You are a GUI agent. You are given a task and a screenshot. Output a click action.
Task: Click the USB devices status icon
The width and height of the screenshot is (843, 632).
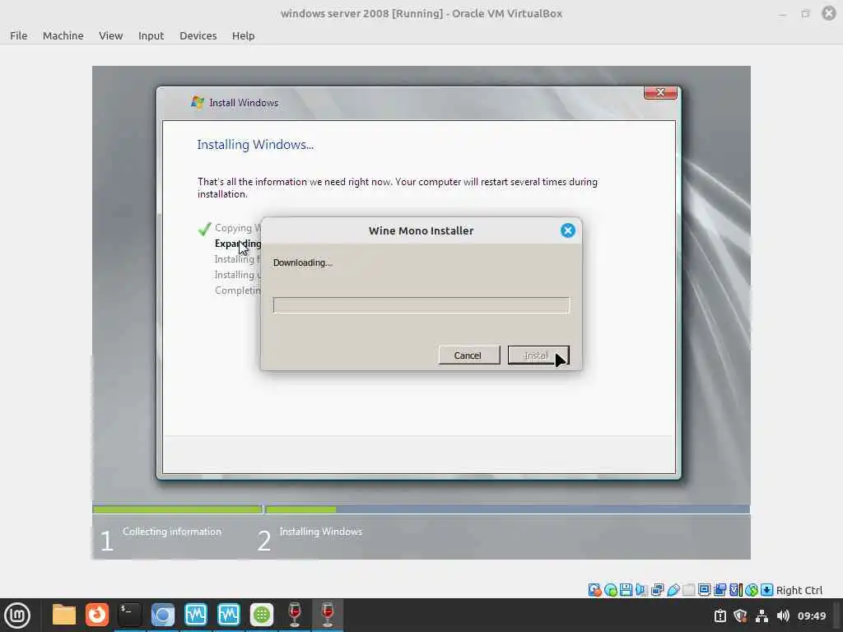tap(673, 590)
